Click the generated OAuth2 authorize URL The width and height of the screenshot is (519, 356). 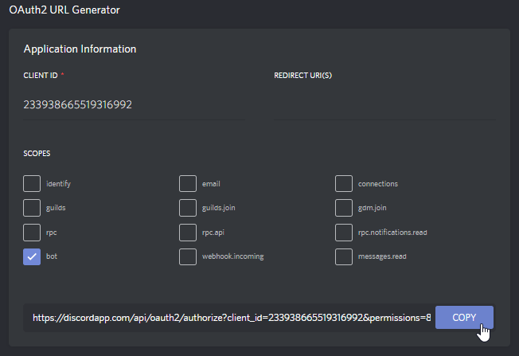click(x=231, y=318)
